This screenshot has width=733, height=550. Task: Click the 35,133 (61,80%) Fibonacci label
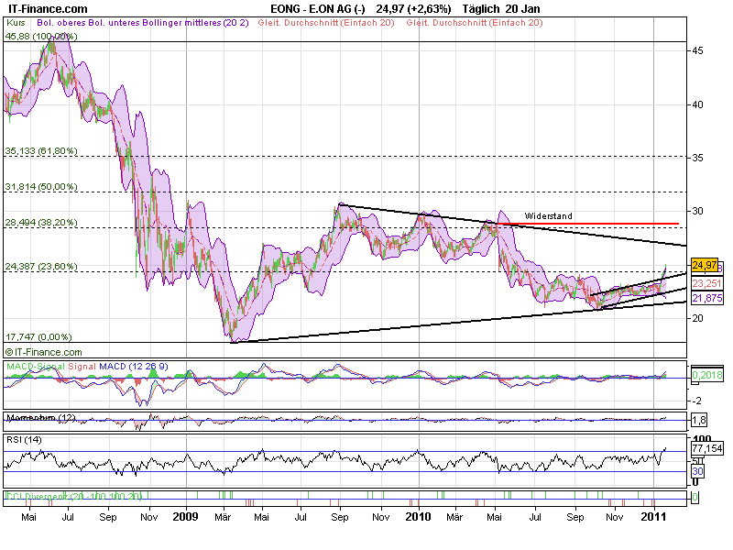point(41,151)
